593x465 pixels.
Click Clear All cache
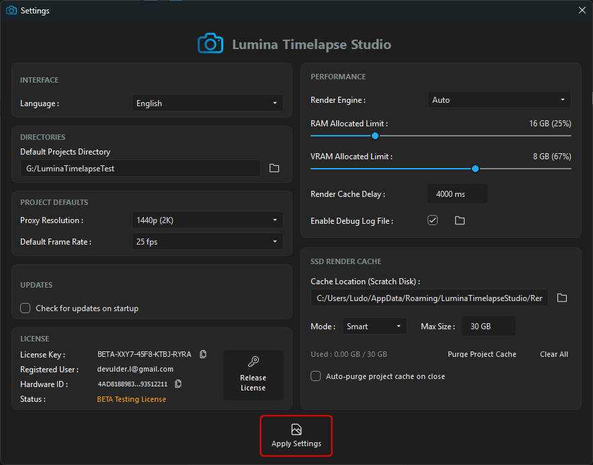click(x=554, y=354)
